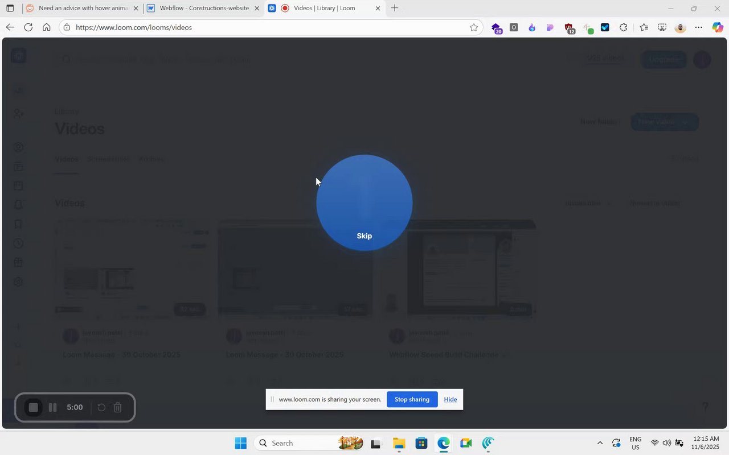Open the red shield blocker extension
Screen dimensions: 729x455
(x=569, y=28)
